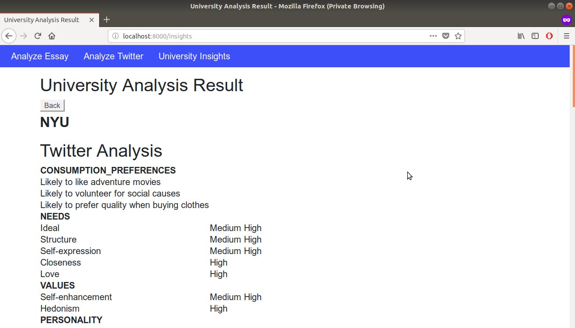Click High value for Closeness

[x=219, y=262]
